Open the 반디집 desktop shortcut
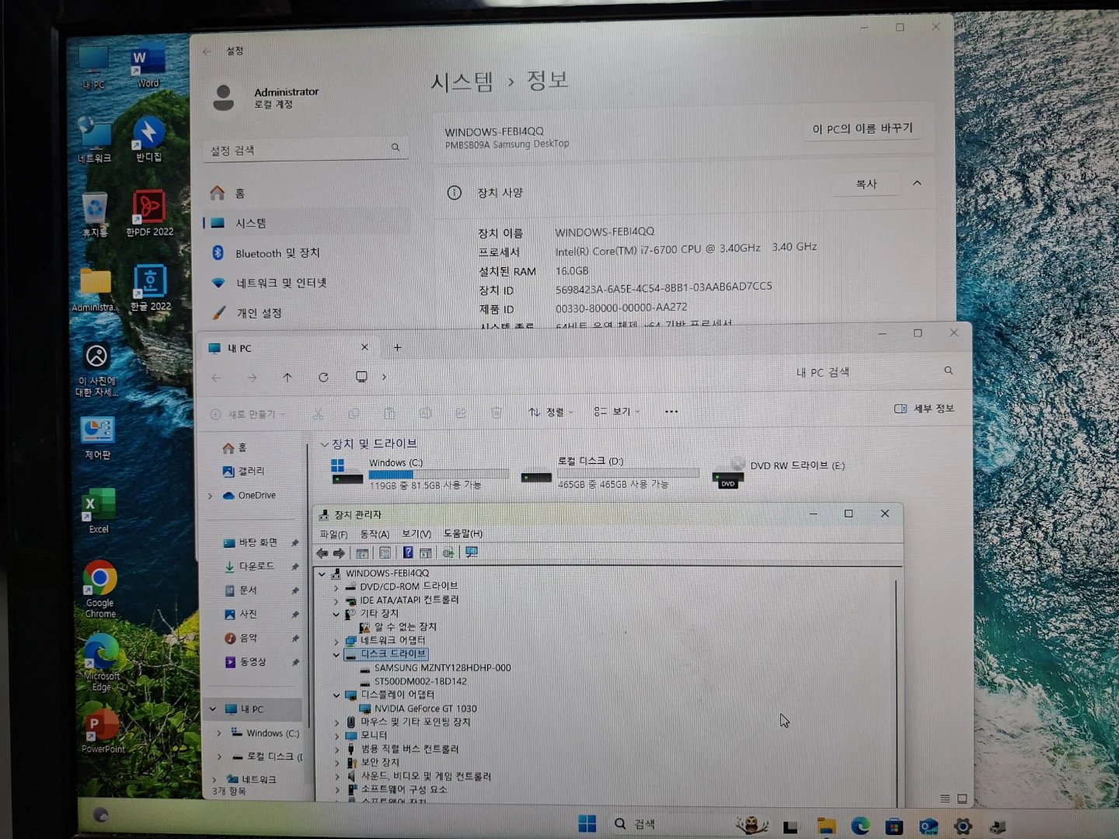Image resolution: width=1119 pixels, height=839 pixels. (x=148, y=139)
